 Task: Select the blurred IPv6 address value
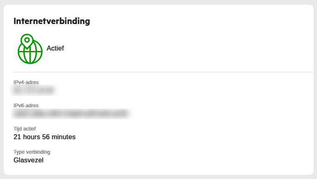click(x=70, y=113)
